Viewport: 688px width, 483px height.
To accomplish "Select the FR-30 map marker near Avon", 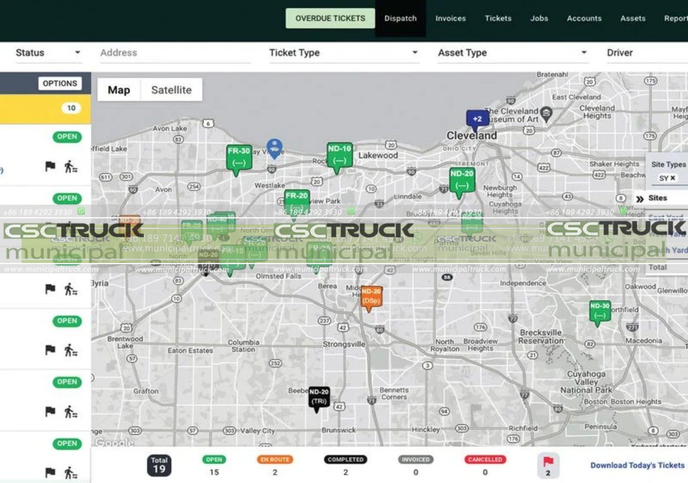I will point(239,155).
